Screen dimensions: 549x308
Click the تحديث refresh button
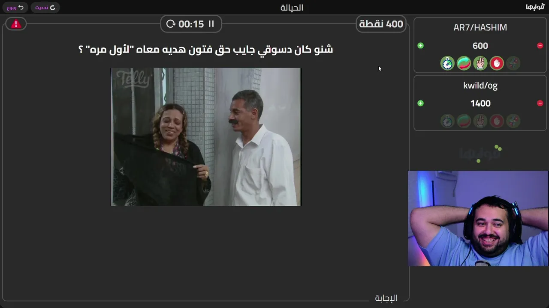point(45,7)
